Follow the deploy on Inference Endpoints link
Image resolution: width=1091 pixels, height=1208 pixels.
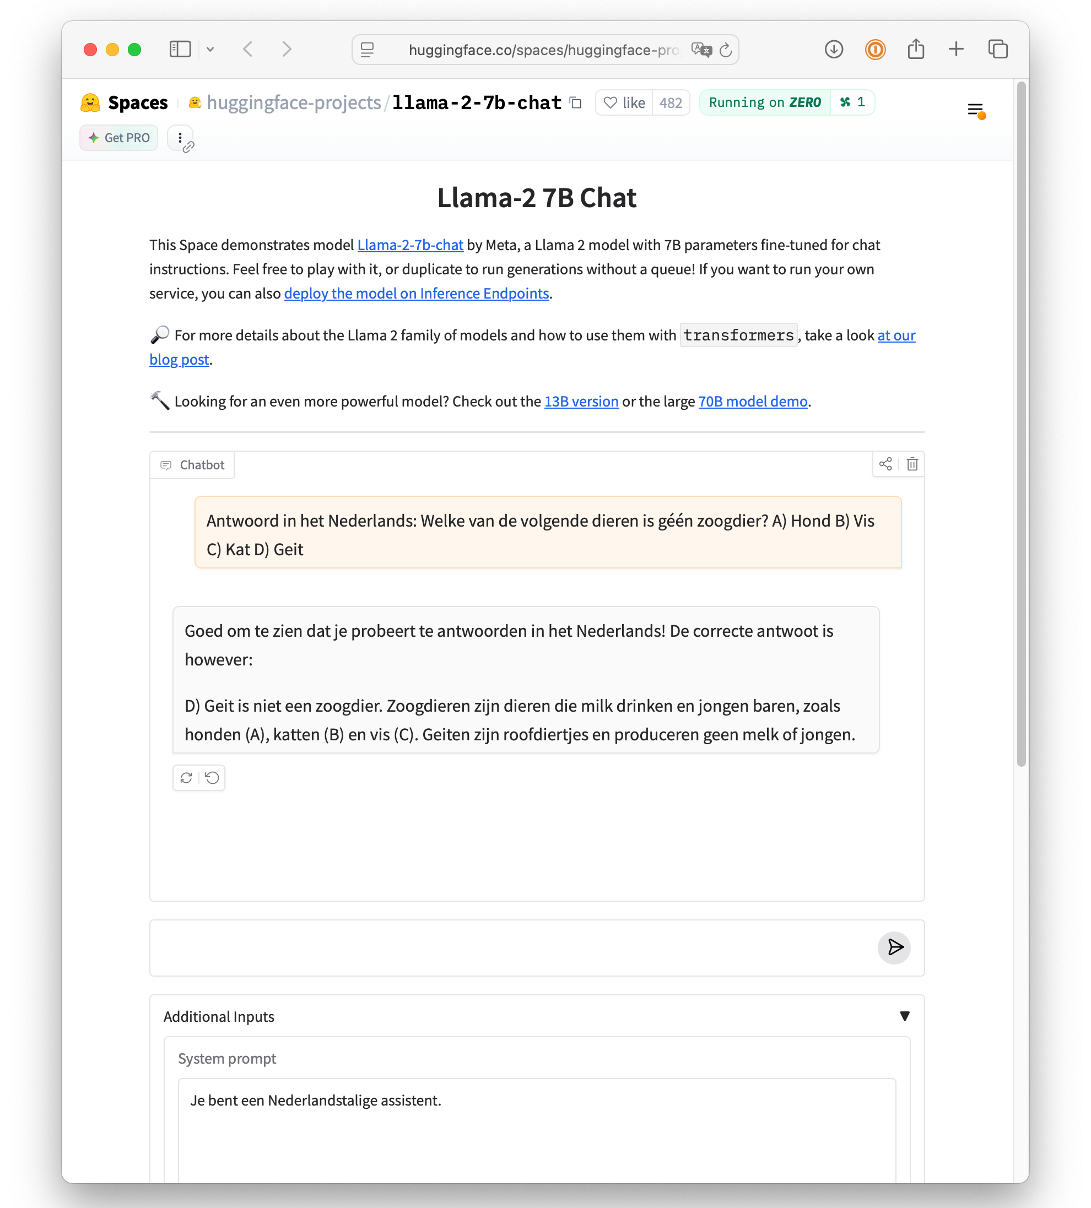tap(417, 293)
